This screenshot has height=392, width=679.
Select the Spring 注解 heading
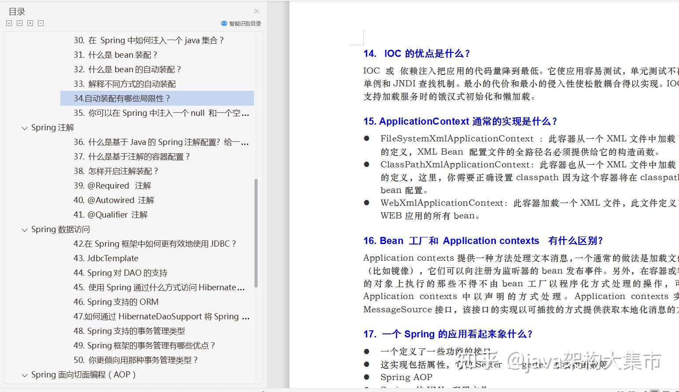[x=52, y=128]
